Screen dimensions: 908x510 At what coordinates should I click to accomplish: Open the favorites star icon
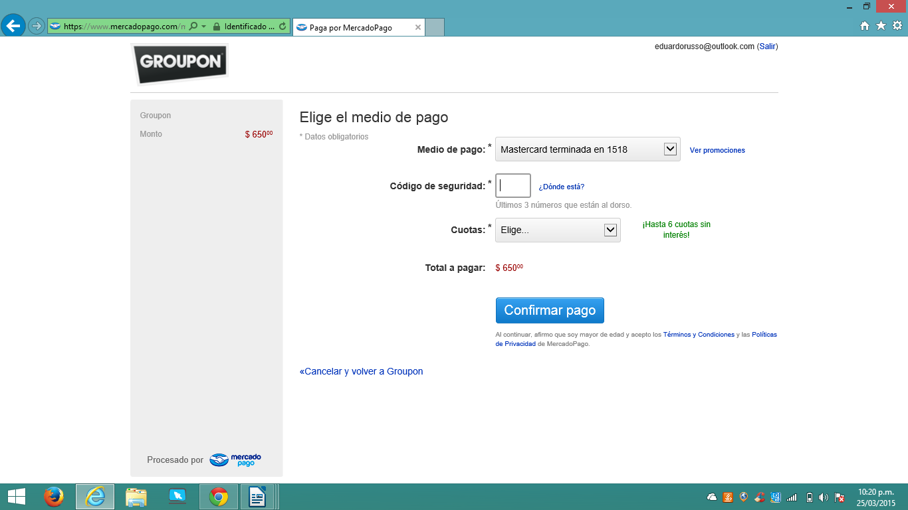coord(881,26)
